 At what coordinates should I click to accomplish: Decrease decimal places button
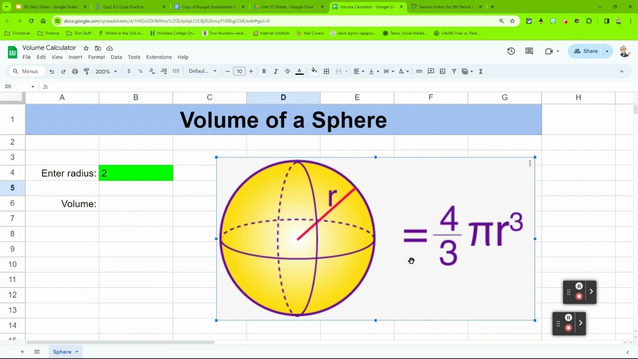[x=152, y=71]
